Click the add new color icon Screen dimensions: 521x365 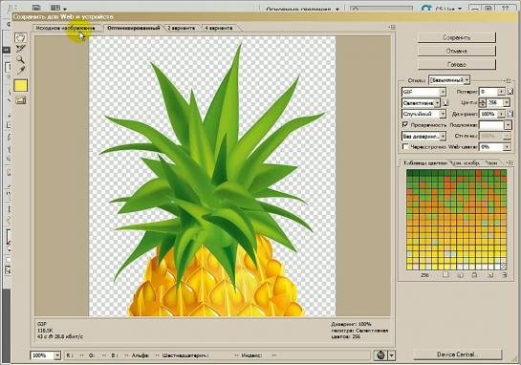(489, 275)
